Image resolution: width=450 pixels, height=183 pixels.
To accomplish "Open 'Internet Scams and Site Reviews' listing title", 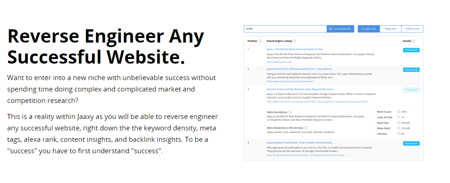I will click(301, 89).
